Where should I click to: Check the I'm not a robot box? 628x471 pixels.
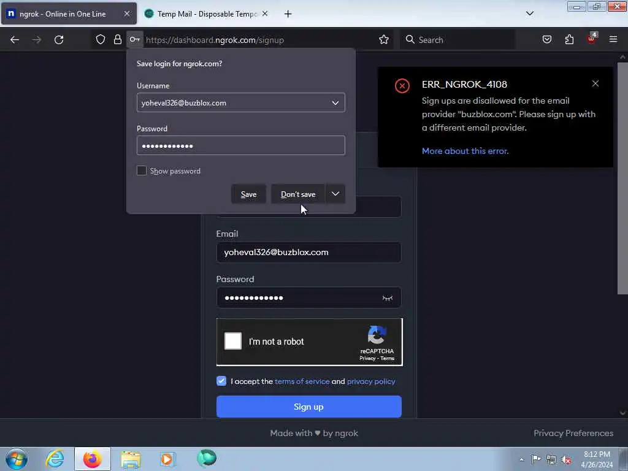(233, 341)
